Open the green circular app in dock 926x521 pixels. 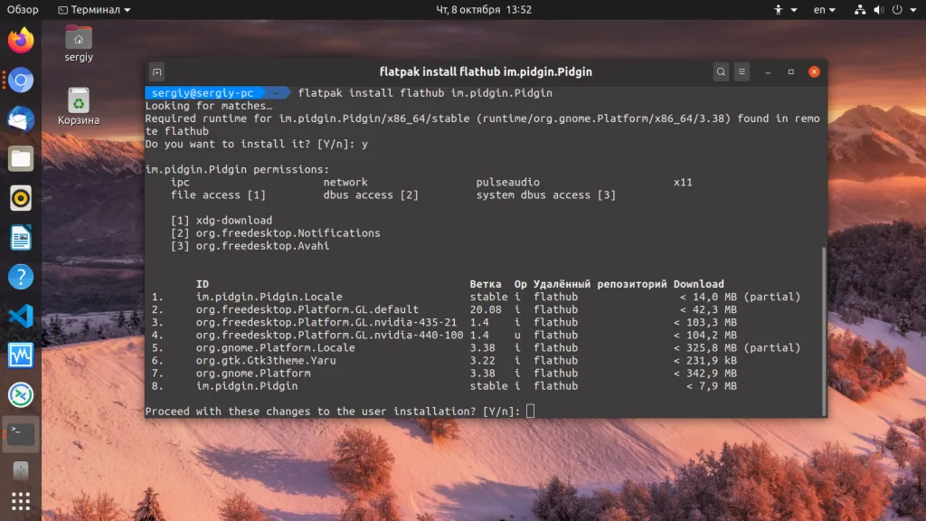[21, 395]
